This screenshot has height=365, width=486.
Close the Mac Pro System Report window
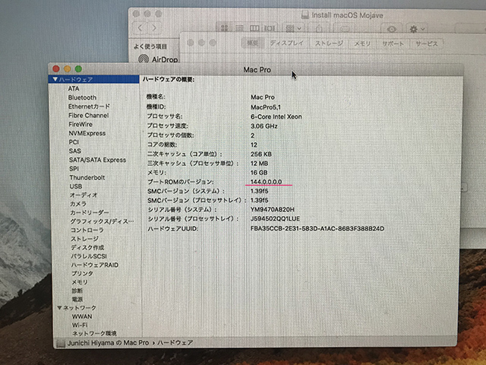click(56, 69)
